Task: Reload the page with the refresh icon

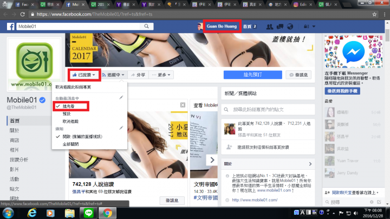Action: 22,15
